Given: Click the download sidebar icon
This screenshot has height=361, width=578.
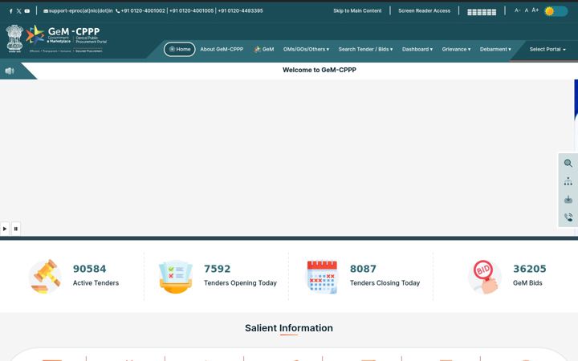Looking at the screenshot, I should tap(568, 199).
